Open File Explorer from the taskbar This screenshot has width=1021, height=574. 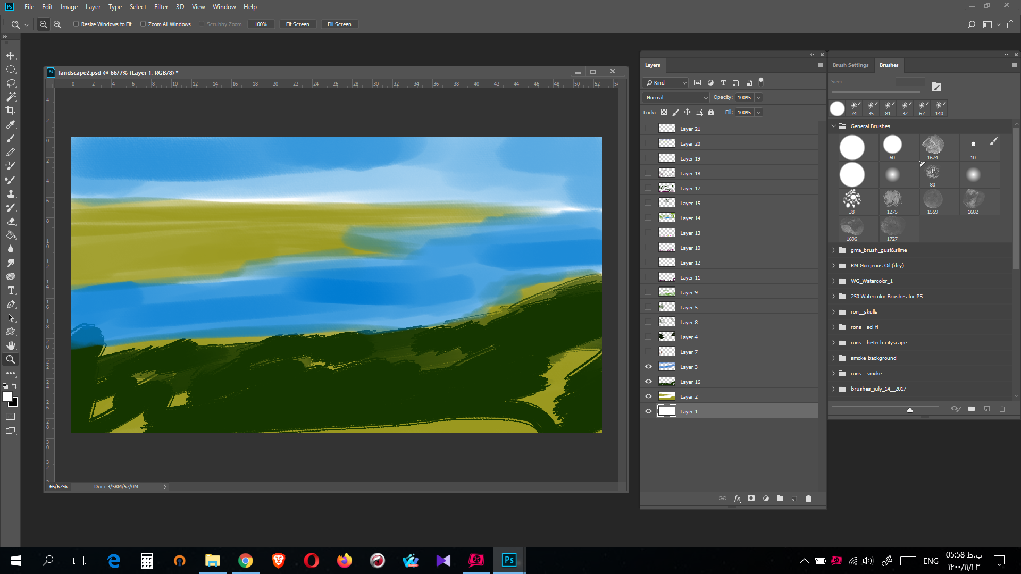click(212, 561)
